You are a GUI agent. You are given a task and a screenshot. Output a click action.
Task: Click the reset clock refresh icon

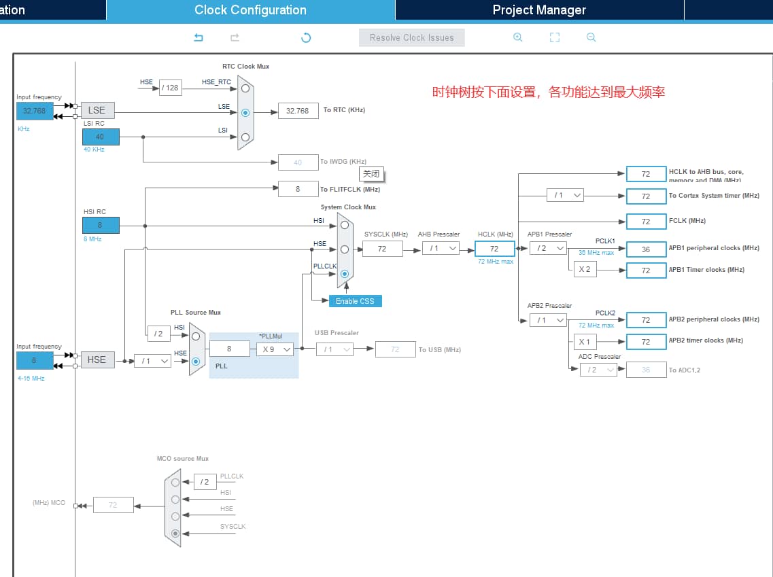coord(306,38)
